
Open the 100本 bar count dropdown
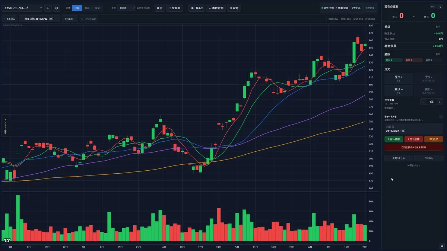click(x=126, y=8)
